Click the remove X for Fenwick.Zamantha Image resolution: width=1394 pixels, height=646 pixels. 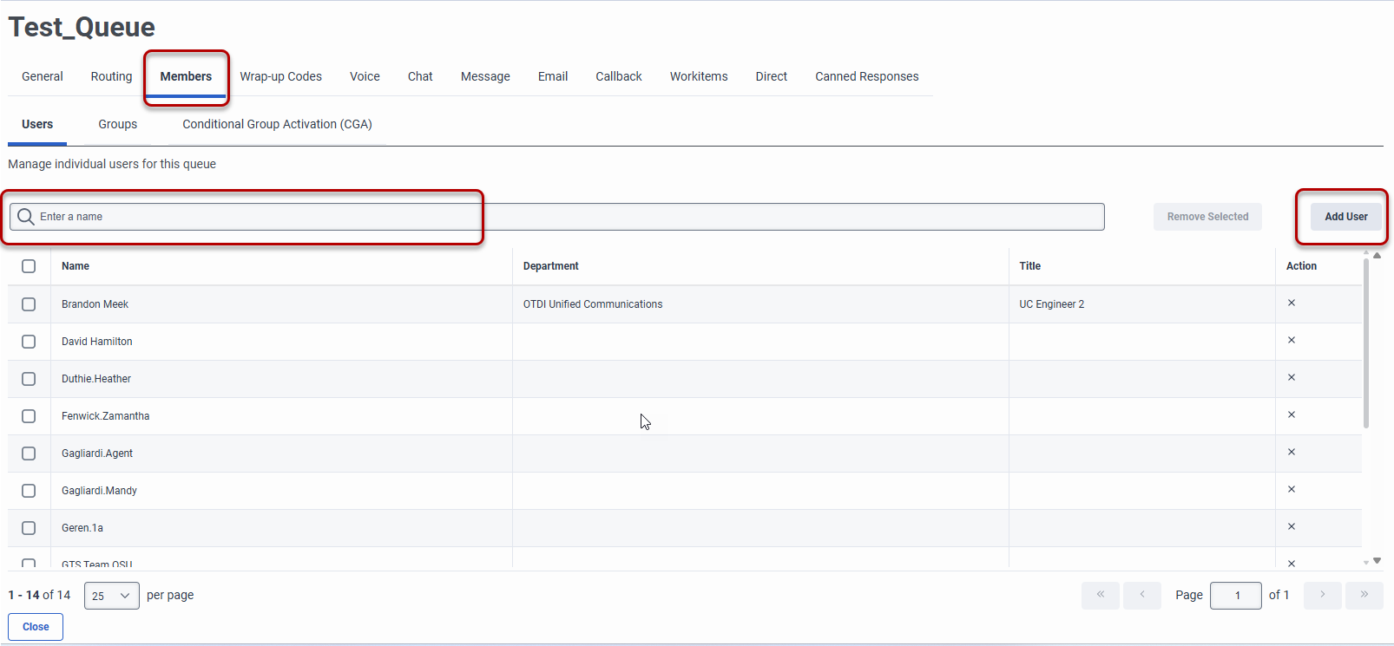pos(1291,414)
